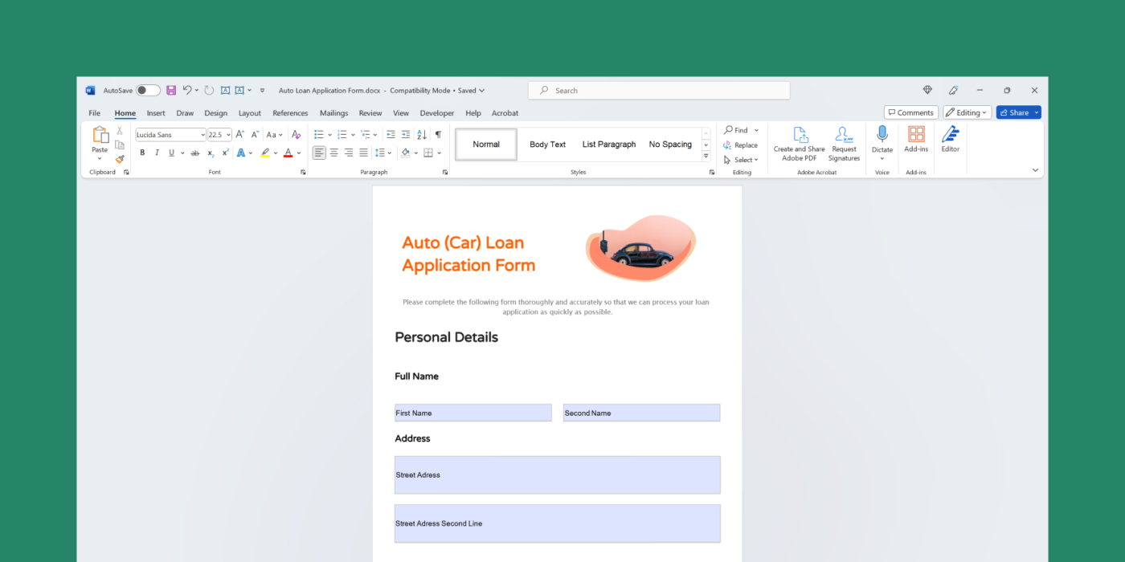Switch to the Mailings ribbon tab
The image size is (1125, 562).
[333, 112]
